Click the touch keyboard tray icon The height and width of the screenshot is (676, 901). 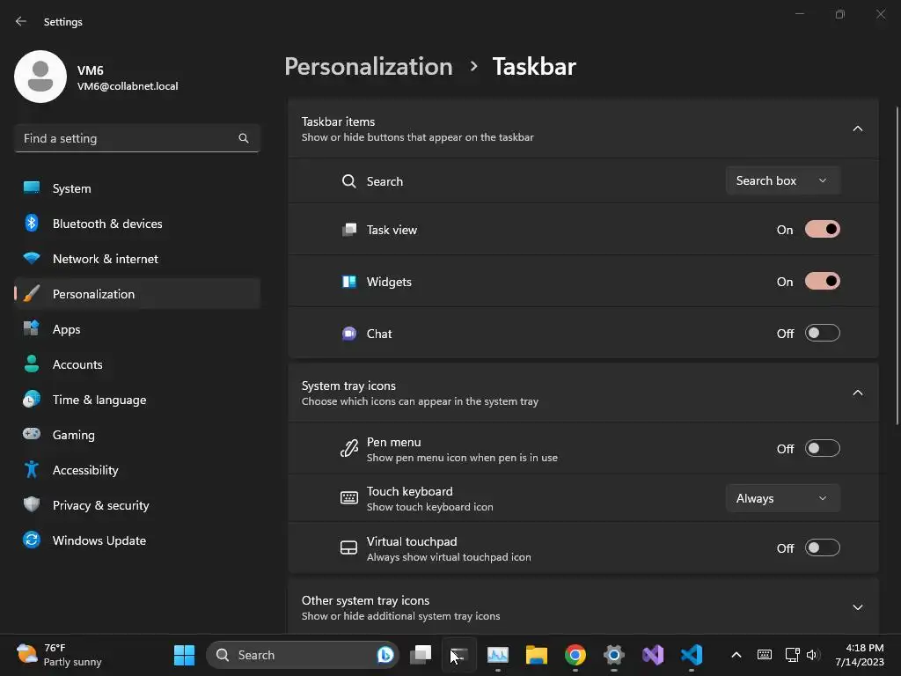(765, 655)
